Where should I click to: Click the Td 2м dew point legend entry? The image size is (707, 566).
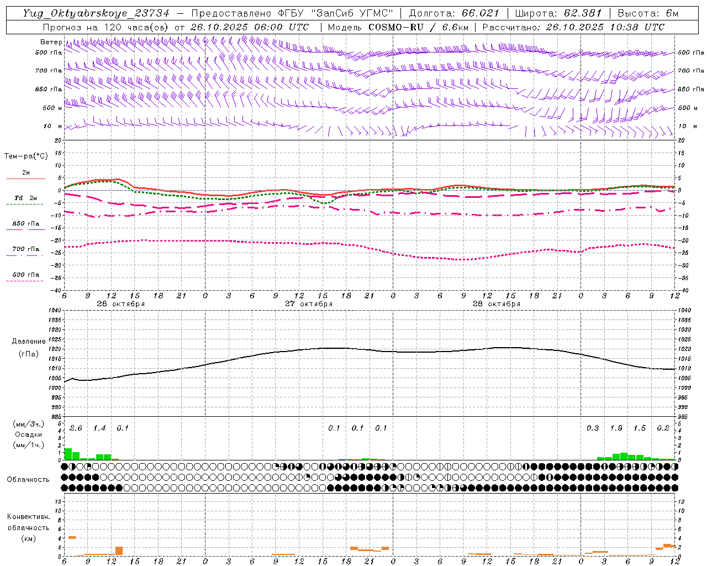pos(25,198)
